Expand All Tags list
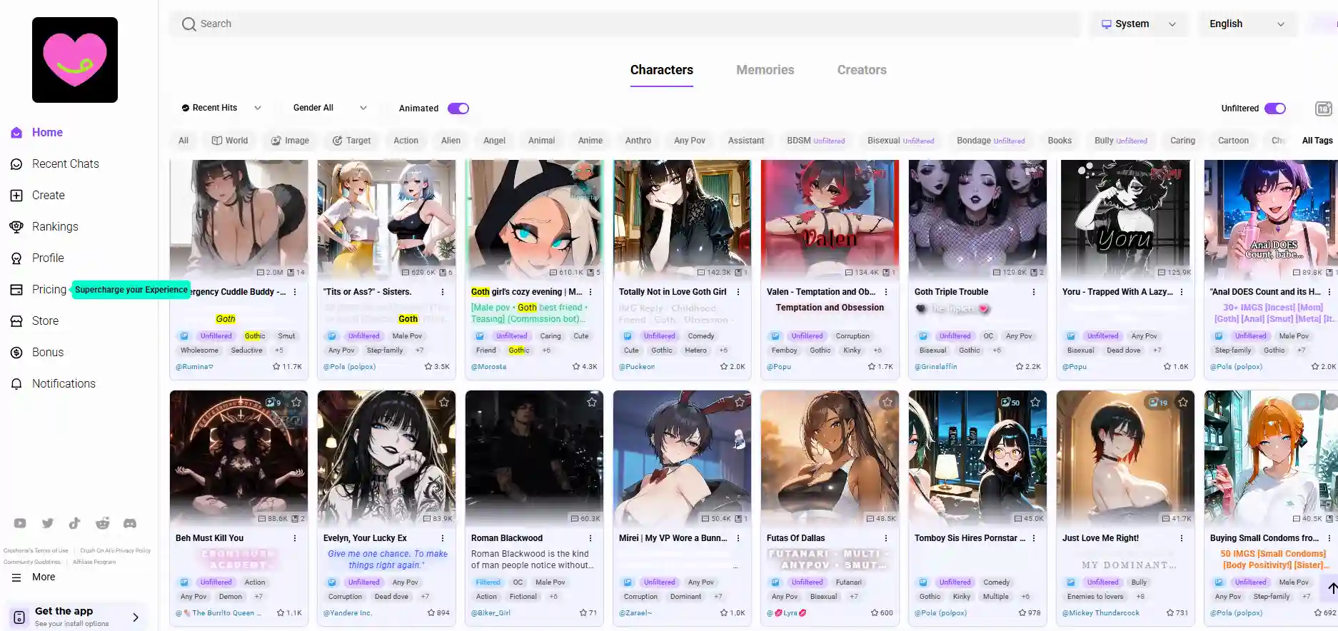 point(1317,141)
